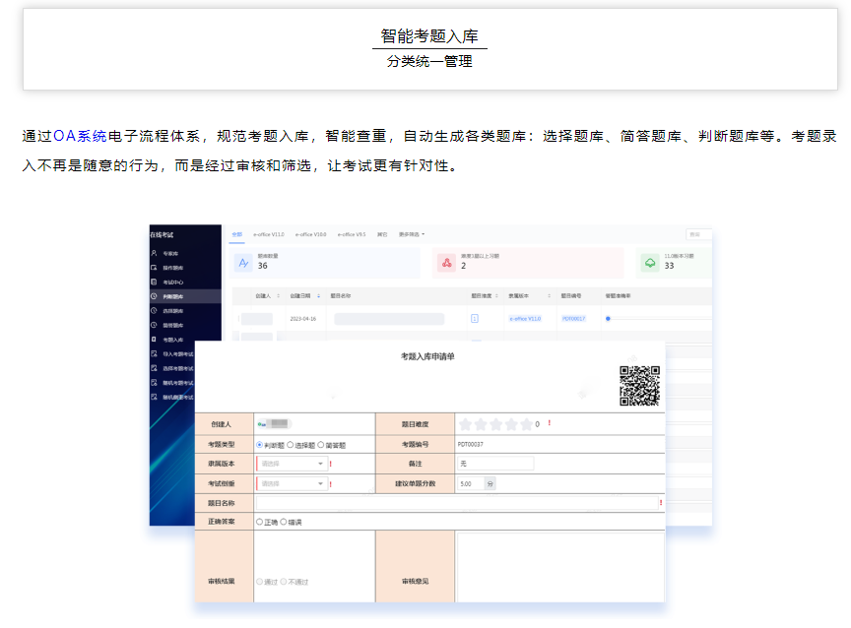851x628 pixels.
Task: Follow the OA系统 hyperlink
Action: [80, 136]
